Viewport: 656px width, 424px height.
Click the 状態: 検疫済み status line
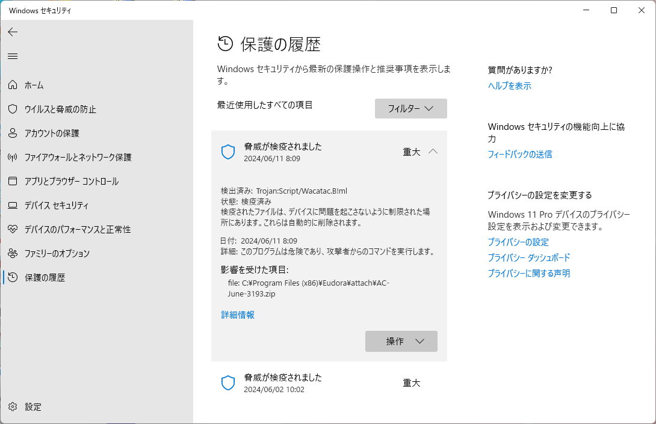246,201
